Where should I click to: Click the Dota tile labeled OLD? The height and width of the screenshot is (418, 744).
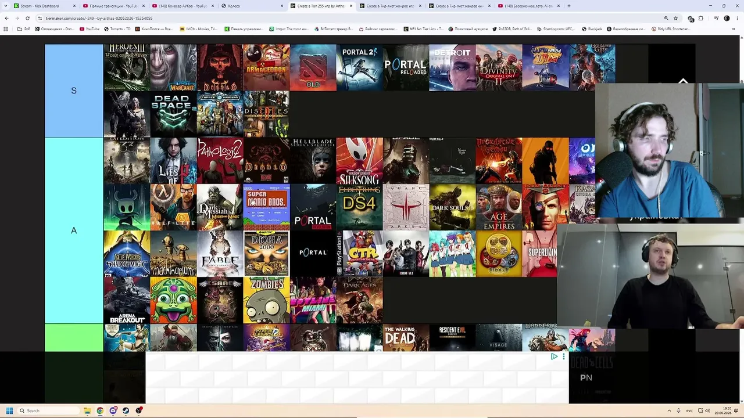tap(313, 67)
